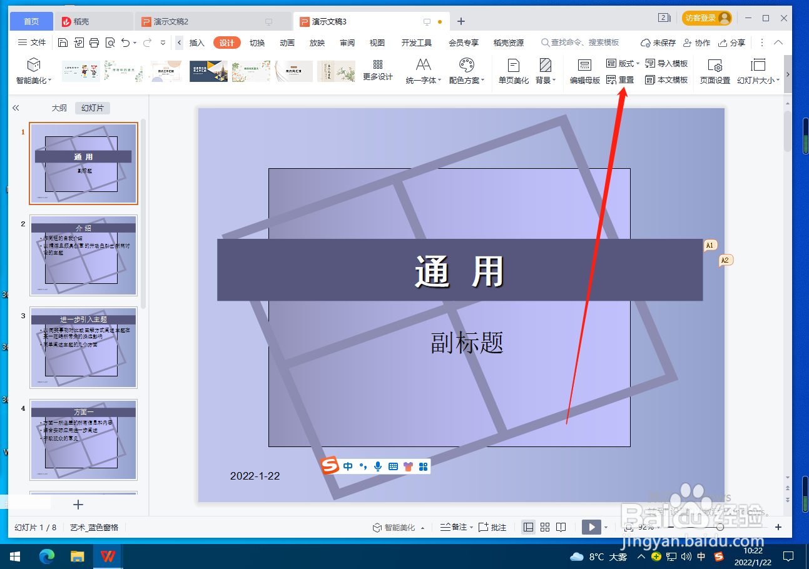Open 幻灯片大小 slide size
This screenshot has height=569, width=809.
click(758, 71)
